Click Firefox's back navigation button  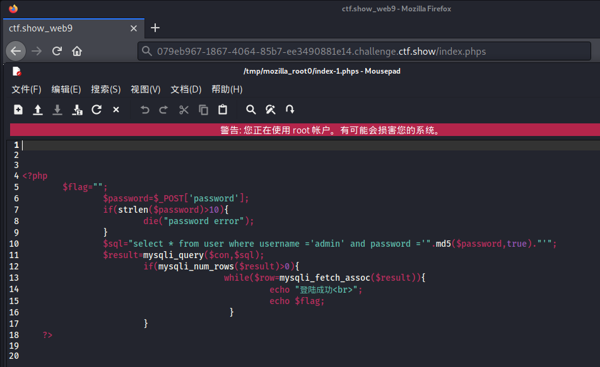click(16, 51)
